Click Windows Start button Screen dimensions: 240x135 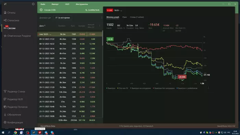click(3, 133)
